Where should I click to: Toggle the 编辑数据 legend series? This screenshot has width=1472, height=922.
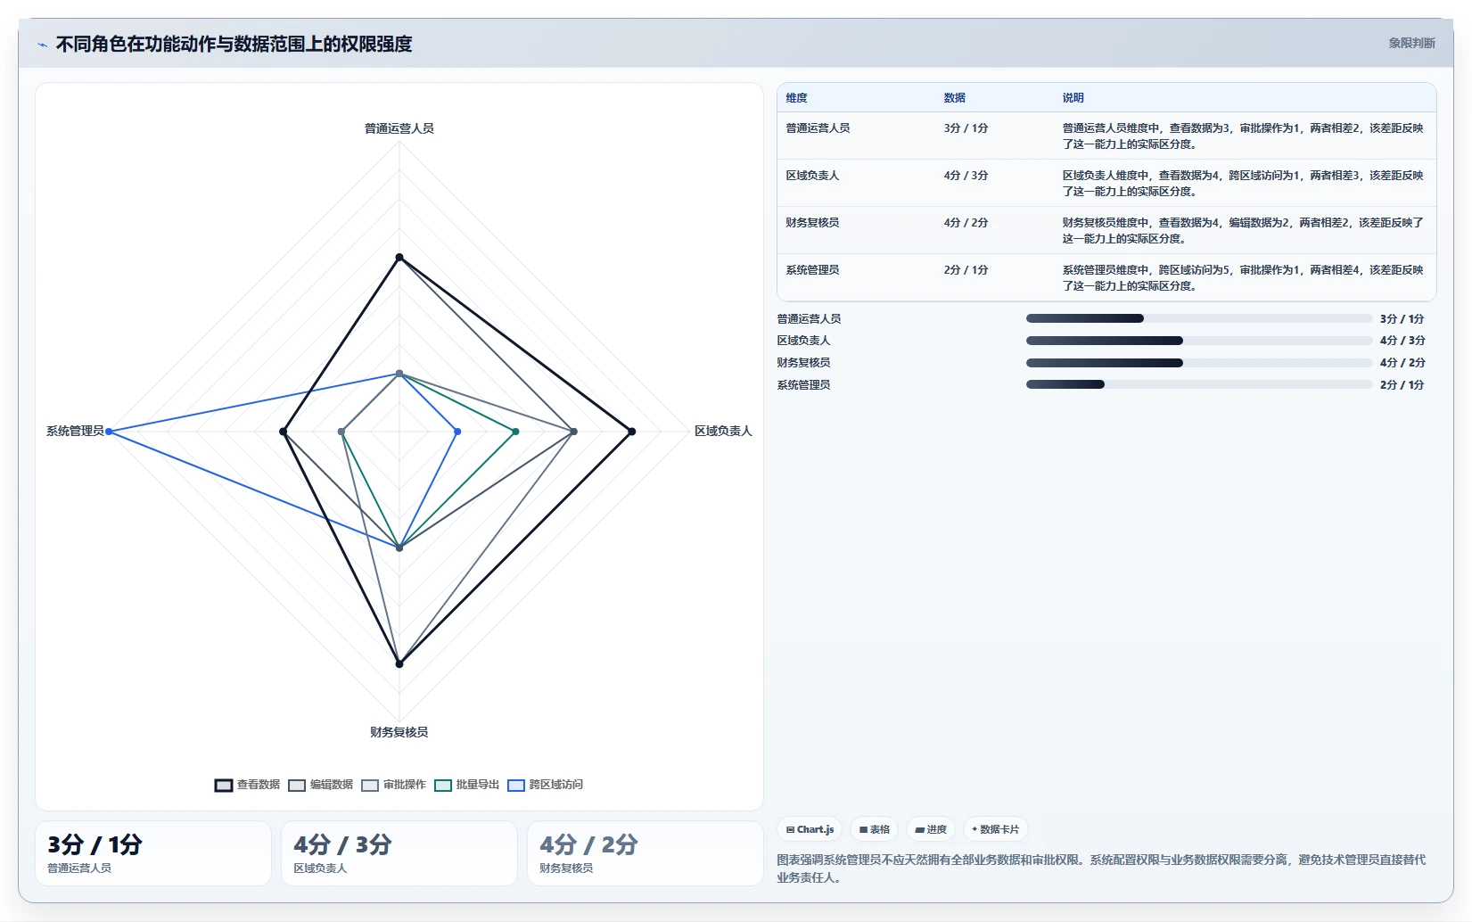(320, 785)
